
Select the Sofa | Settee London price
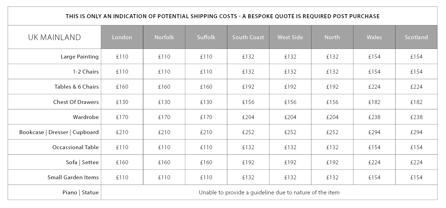pyautogui.click(x=122, y=162)
